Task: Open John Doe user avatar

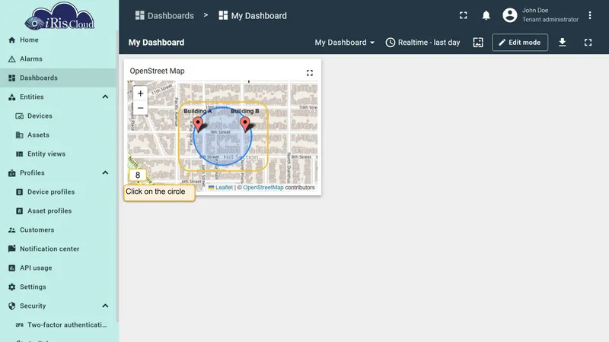Action: pos(509,15)
